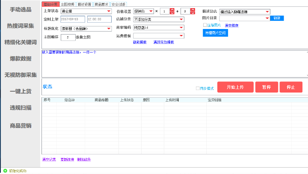This screenshot has height=174, width=308.
Task: Open 热搜词采集 in the sidebar
Action: tap(20, 26)
